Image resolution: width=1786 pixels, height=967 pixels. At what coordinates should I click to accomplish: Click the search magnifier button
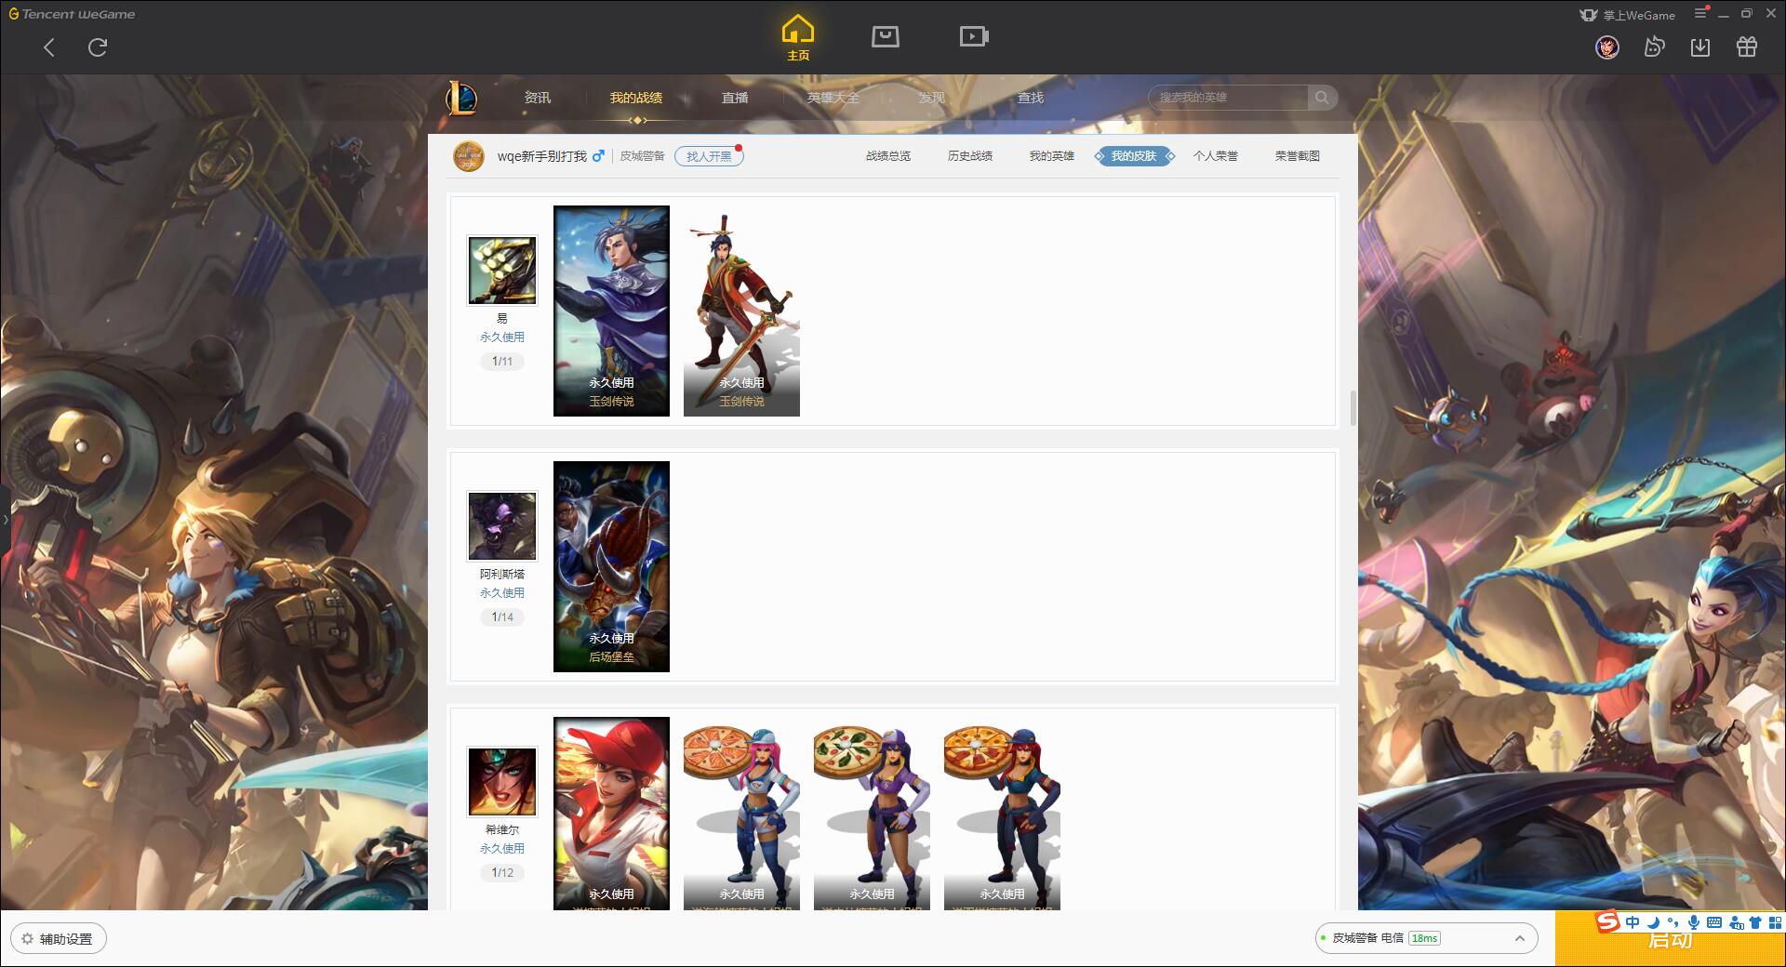click(x=1322, y=98)
